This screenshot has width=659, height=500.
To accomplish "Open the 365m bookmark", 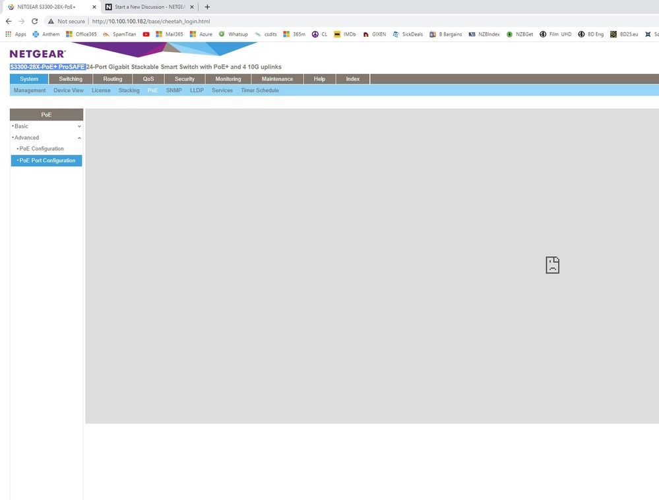I will point(294,34).
